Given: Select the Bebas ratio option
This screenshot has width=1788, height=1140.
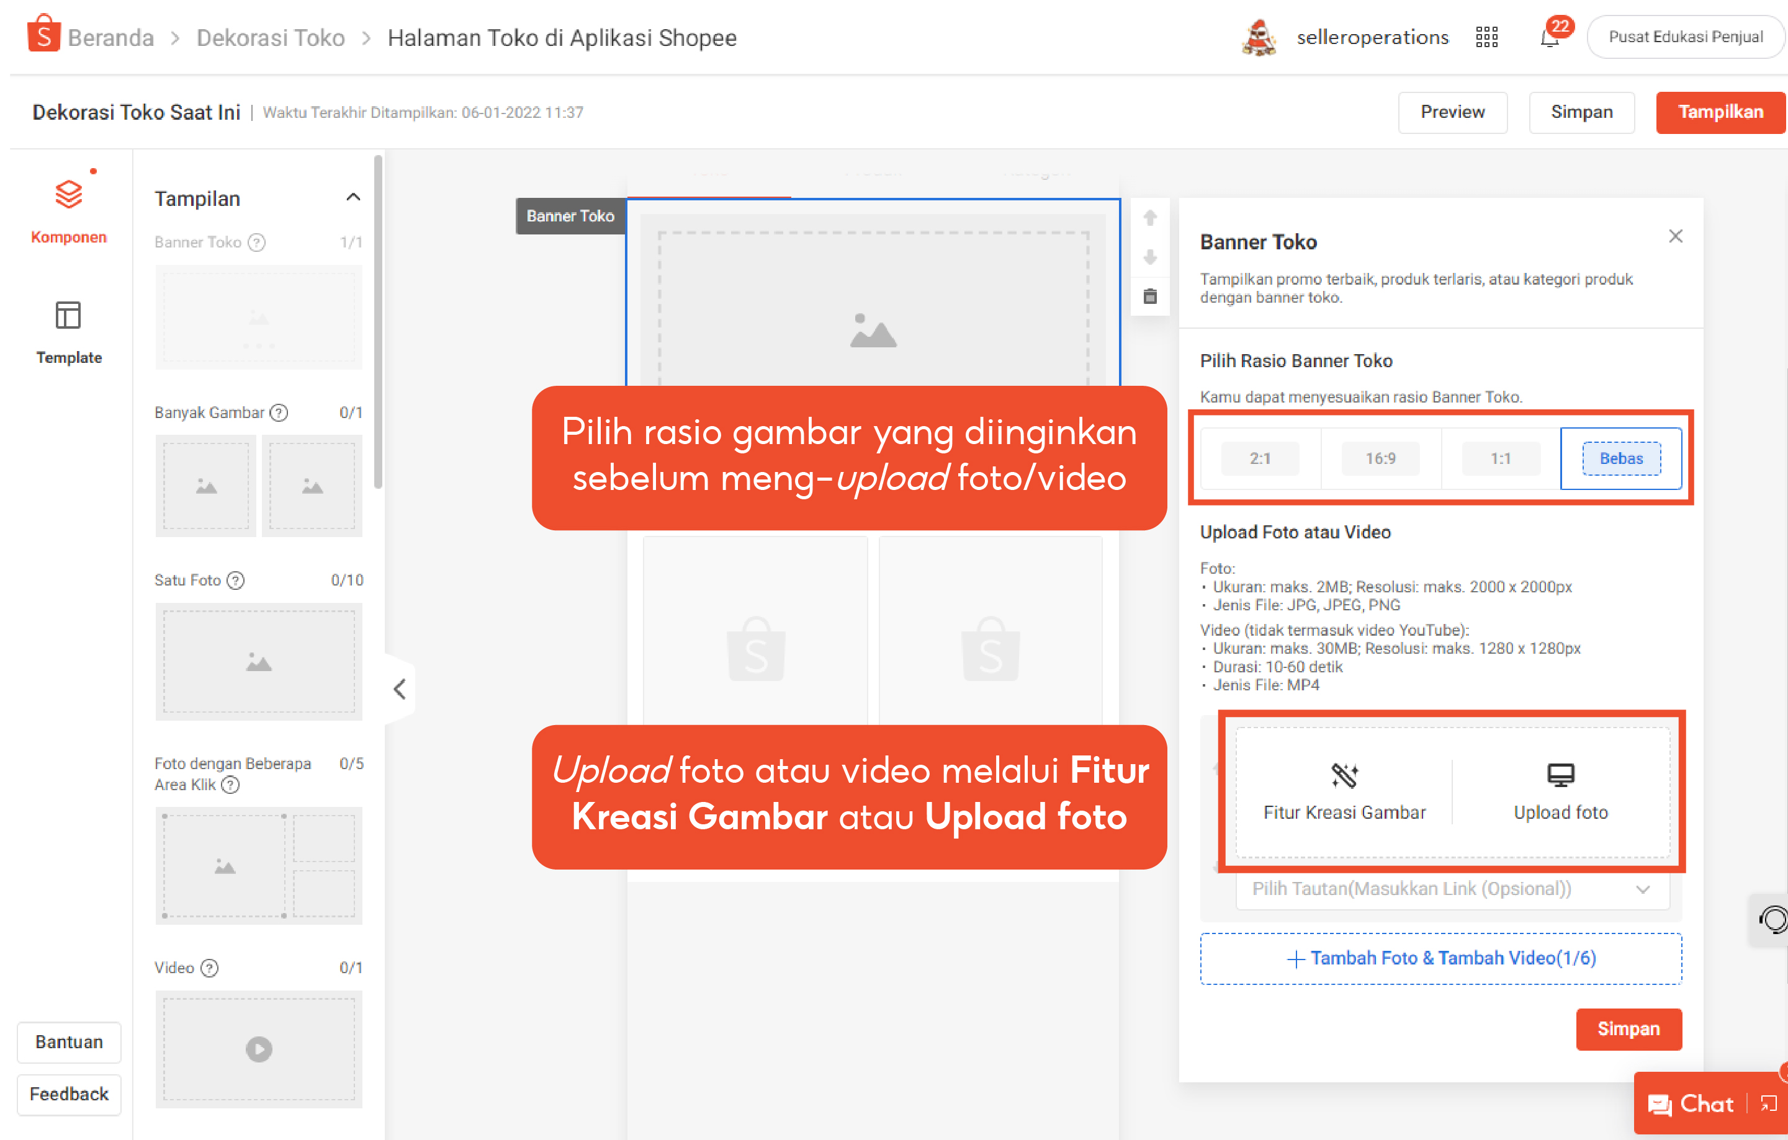Looking at the screenshot, I should click(x=1621, y=458).
